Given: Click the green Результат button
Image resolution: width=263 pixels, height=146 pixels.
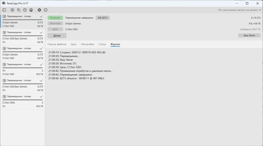Looking at the screenshot, I should click(55, 18).
